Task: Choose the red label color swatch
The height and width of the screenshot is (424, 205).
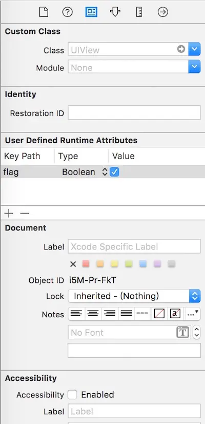Action: (86, 264)
